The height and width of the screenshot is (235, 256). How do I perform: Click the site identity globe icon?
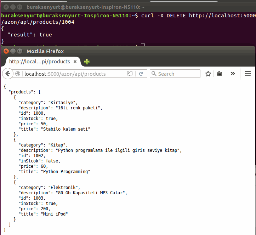tap(18, 74)
